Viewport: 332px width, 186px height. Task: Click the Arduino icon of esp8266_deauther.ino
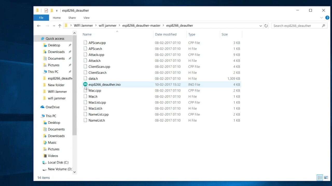tap(85, 84)
